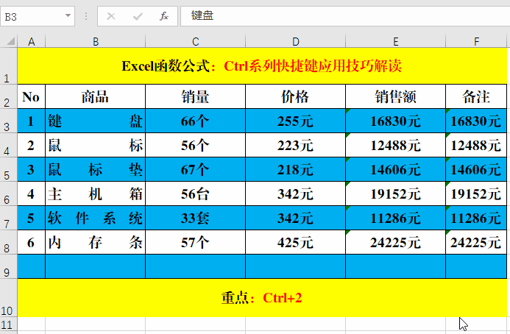Click '24225元' in the 销售额 column
The image size is (510, 334).
[395, 242]
